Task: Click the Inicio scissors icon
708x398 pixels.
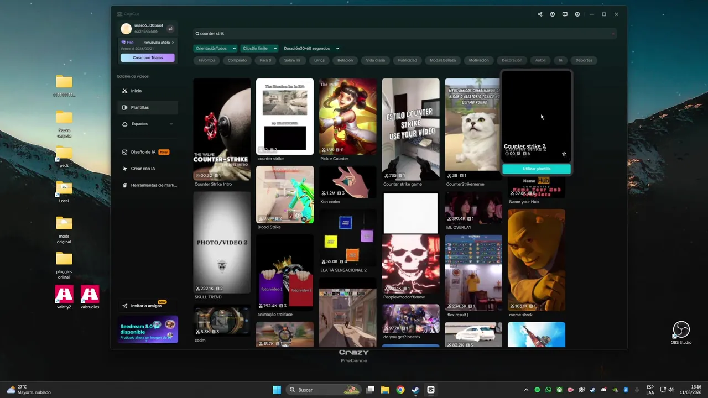Action: 125,91
